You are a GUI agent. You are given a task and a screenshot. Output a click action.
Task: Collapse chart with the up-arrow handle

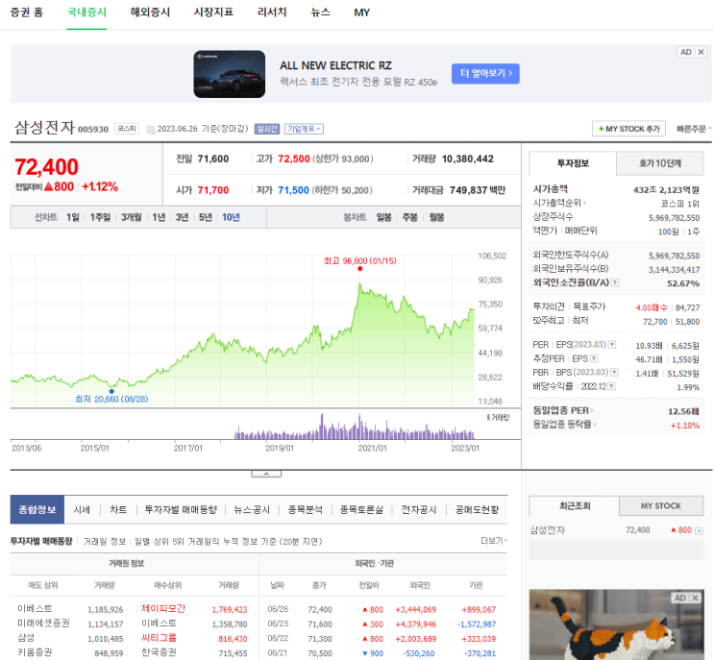pos(266,474)
